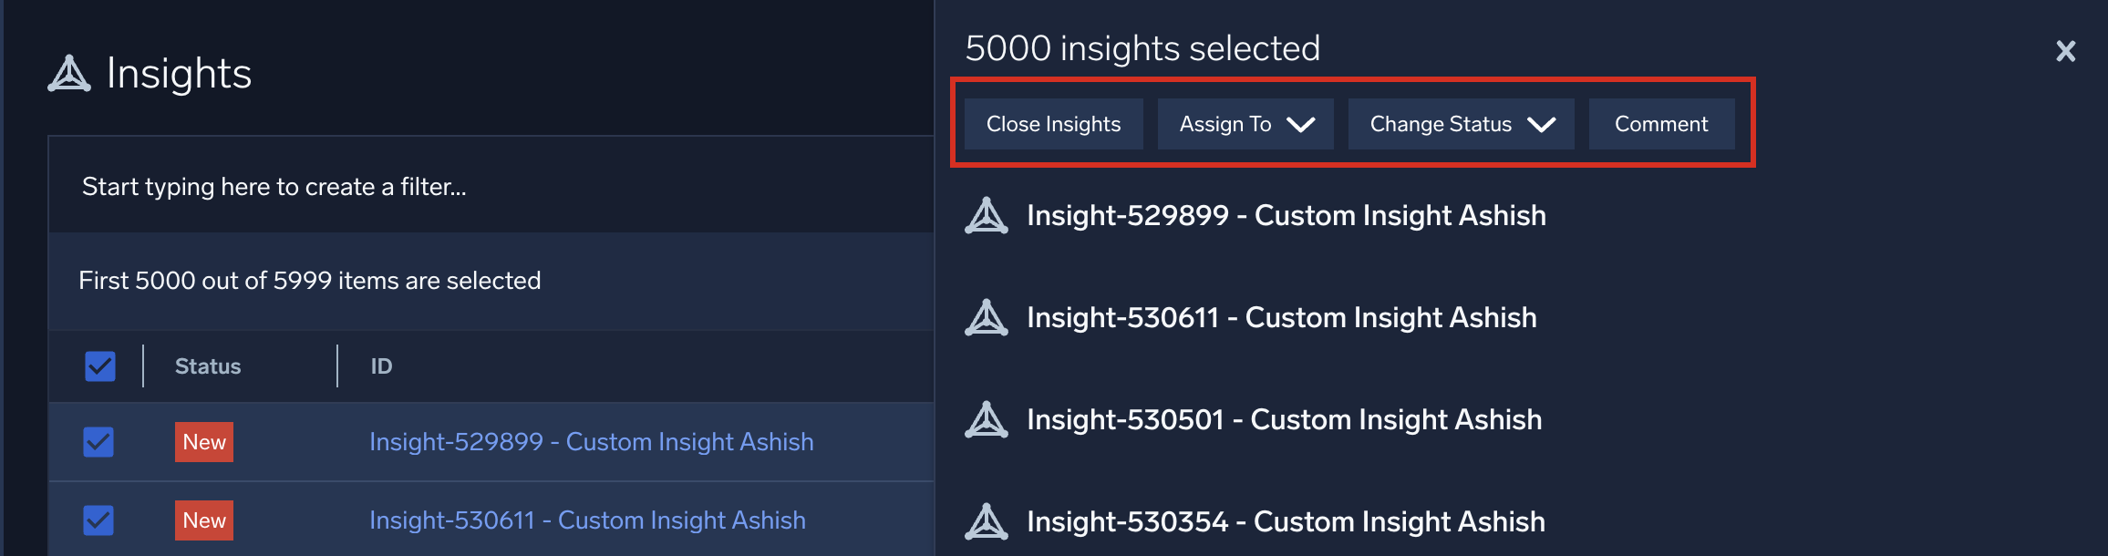This screenshot has width=2108, height=556.
Task: Click the icon next to Insight-530501 in panel
Action: (986, 420)
